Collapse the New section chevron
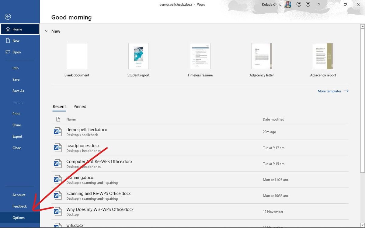The height and width of the screenshot is (228, 365). pyautogui.click(x=47, y=31)
